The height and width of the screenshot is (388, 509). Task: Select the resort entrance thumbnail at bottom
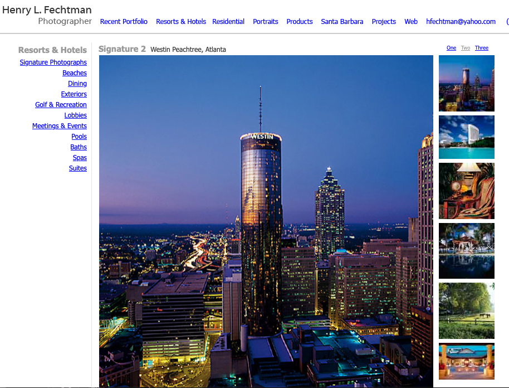[x=466, y=361]
